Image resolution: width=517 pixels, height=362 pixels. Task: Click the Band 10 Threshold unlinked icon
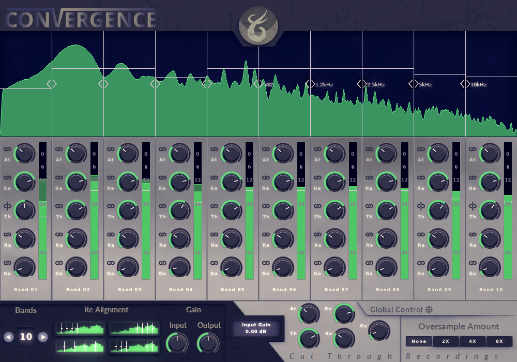click(473, 206)
